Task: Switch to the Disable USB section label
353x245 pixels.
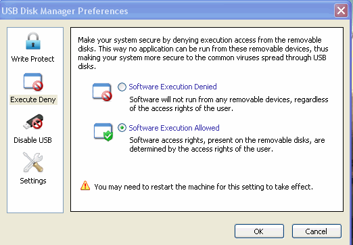Action: 32,140
